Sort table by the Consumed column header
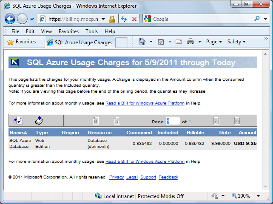This screenshot has height=204, width=273. pos(139,133)
